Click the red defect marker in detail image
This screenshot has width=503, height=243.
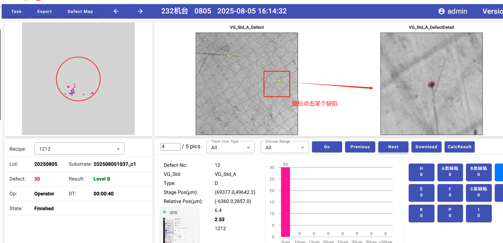431,84
